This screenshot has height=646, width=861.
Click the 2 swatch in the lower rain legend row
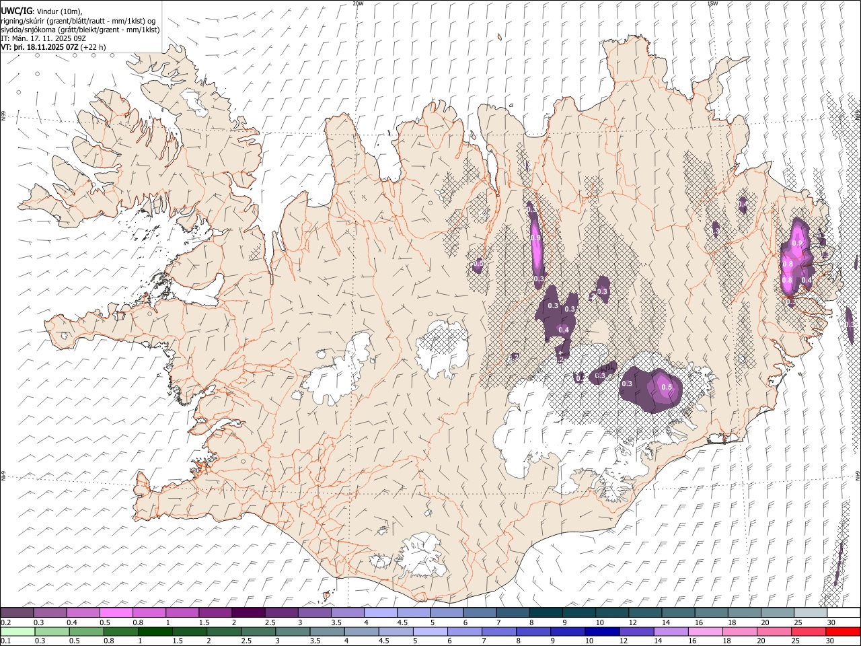tap(223, 631)
